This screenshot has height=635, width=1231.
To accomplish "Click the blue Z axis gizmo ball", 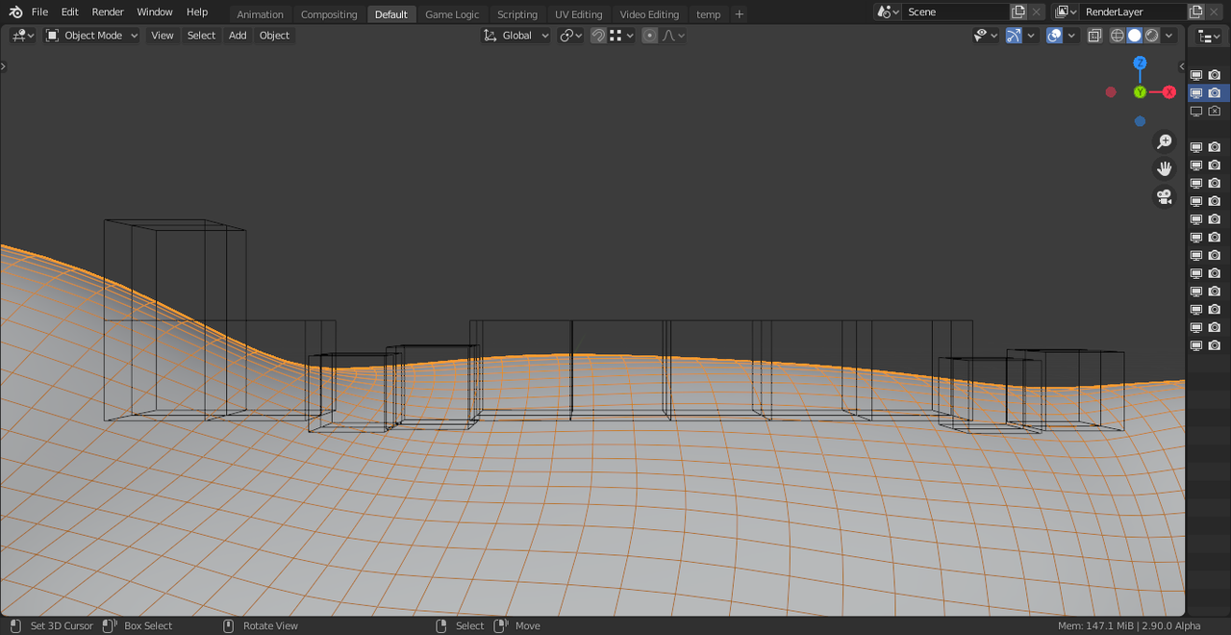I will pos(1140,63).
